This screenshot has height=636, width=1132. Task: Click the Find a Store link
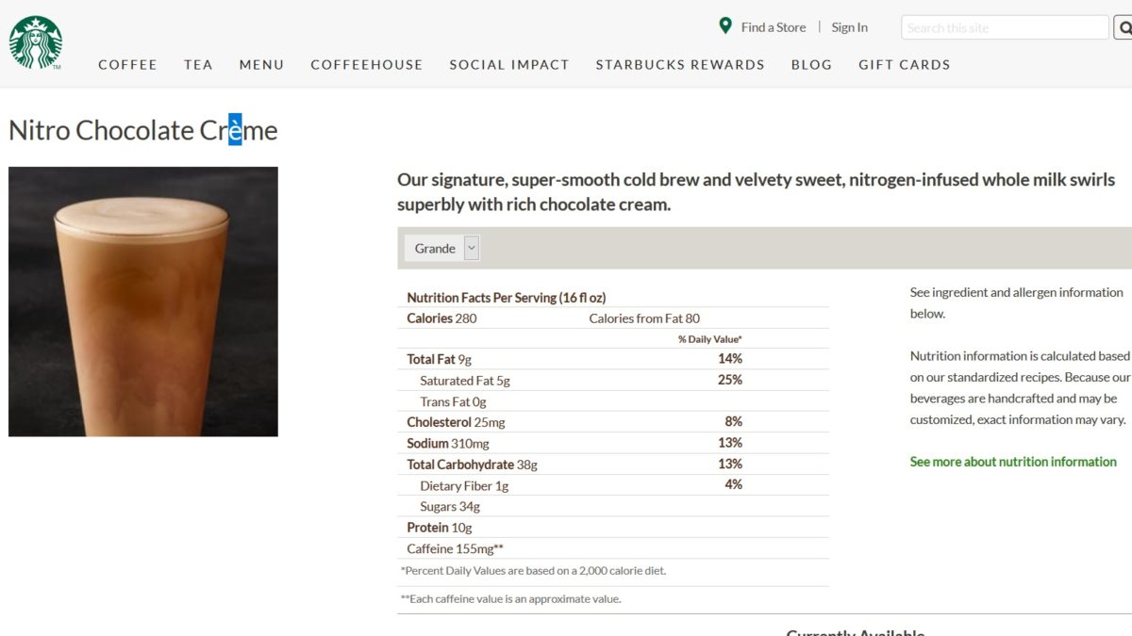774,27
